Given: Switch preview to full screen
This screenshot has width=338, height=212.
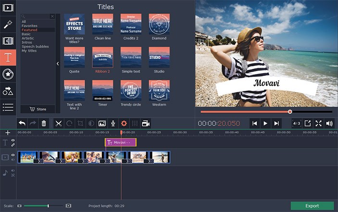Looking at the screenshot, I should [318, 124].
